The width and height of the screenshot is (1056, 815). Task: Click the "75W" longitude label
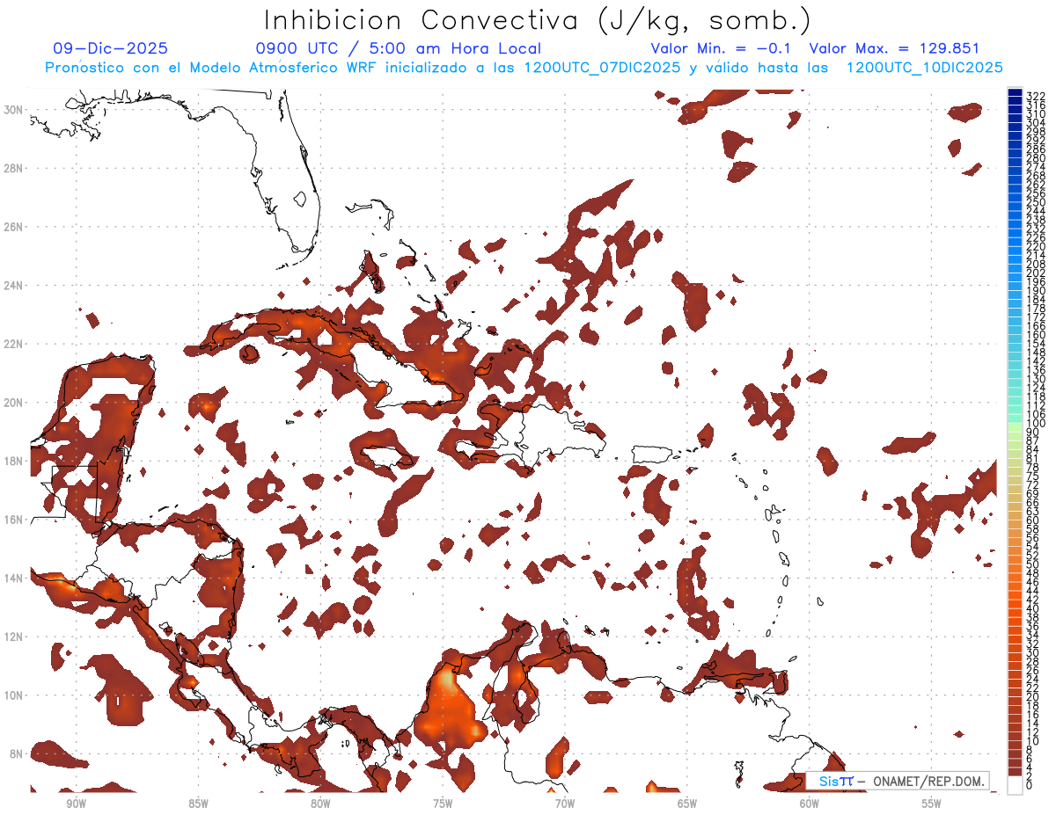(x=443, y=804)
